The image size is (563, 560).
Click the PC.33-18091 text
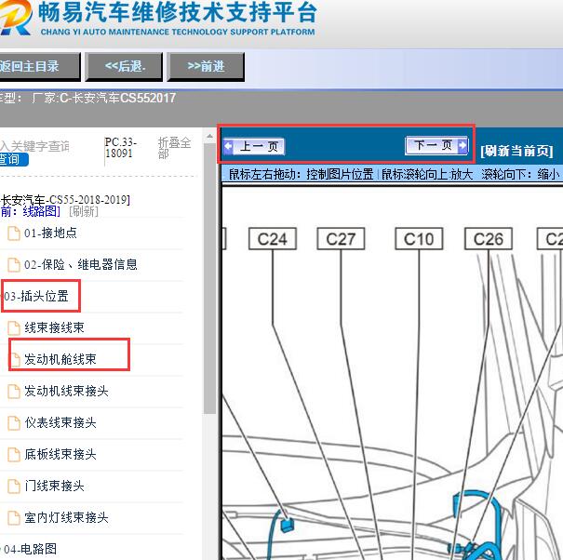[121, 148]
